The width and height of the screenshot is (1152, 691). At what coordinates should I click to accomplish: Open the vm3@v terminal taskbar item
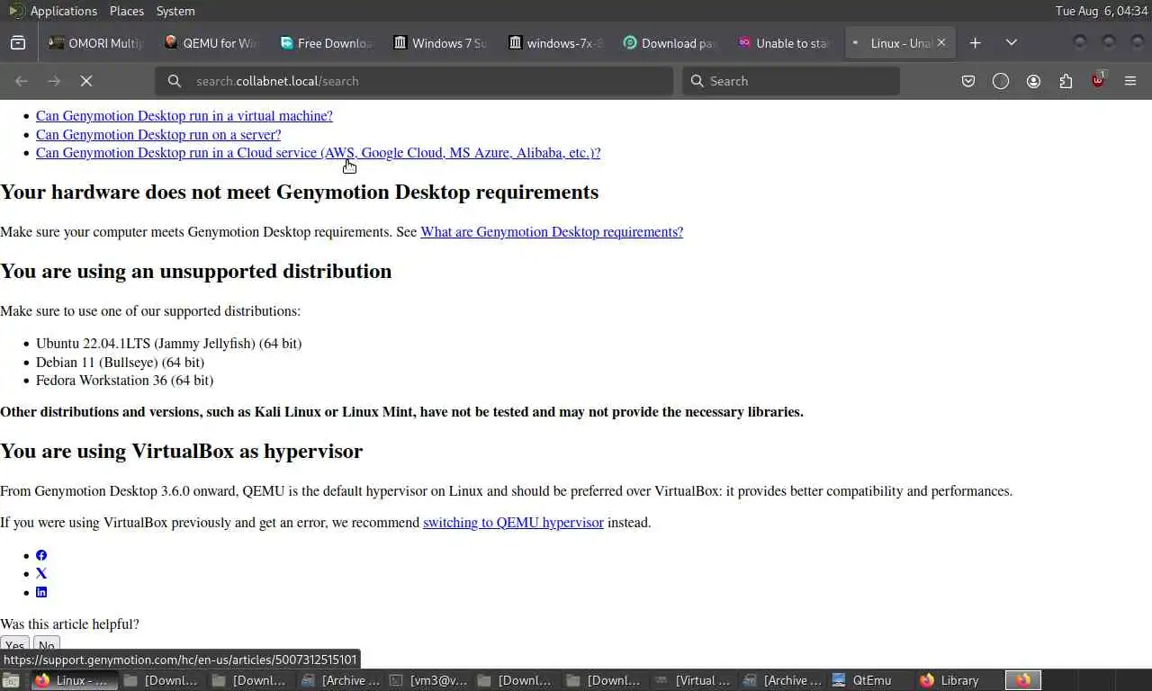[x=428, y=680]
